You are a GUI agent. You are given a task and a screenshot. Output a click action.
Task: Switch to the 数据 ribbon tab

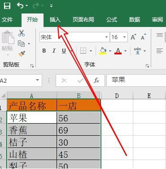(x=135, y=20)
